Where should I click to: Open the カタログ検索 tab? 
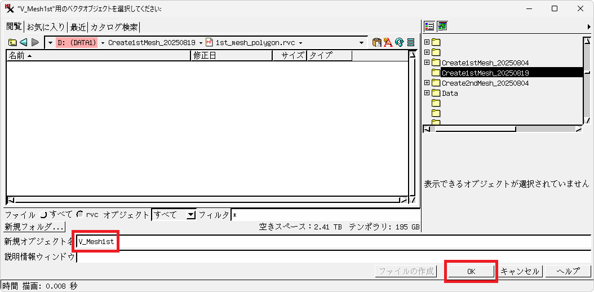pyautogui.click(x=114, y=27)
